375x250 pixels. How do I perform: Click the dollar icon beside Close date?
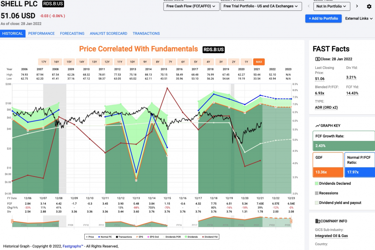click(317, 59)
